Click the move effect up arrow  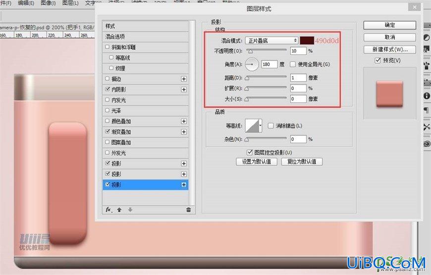119,210
